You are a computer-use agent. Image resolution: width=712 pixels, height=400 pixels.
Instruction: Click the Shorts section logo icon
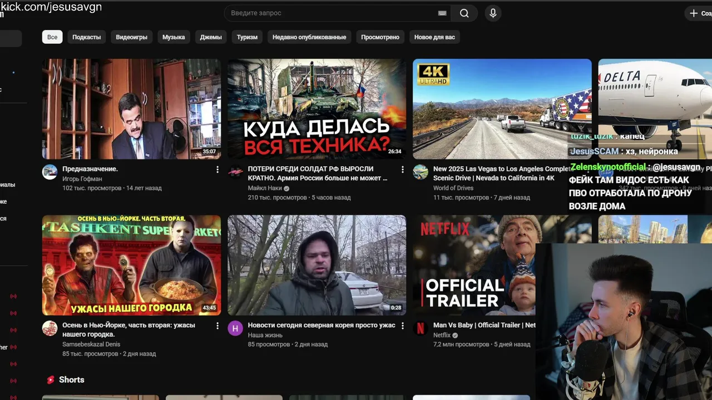[x=51, y=380]
